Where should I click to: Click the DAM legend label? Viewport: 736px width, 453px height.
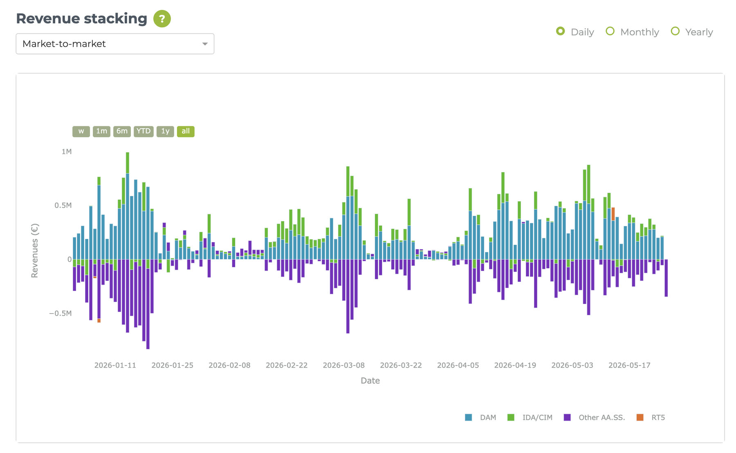coord(488,417)
